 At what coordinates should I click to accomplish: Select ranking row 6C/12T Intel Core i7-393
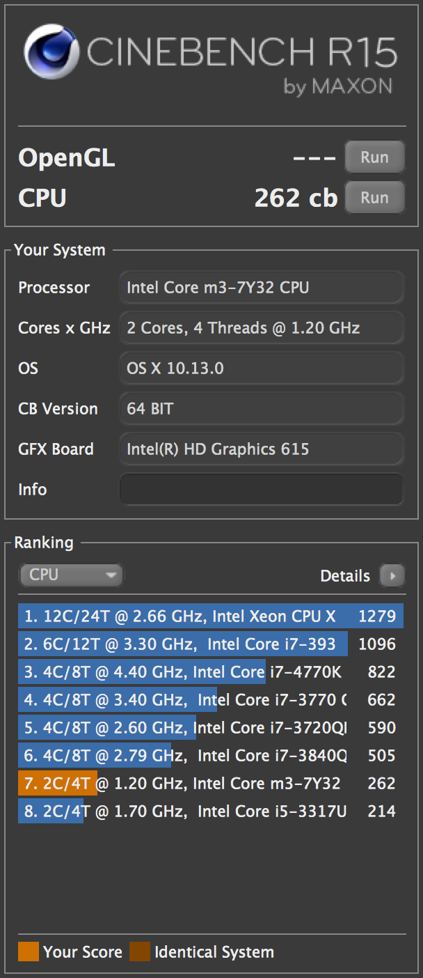pyautogui.click(x=211, y=644)
